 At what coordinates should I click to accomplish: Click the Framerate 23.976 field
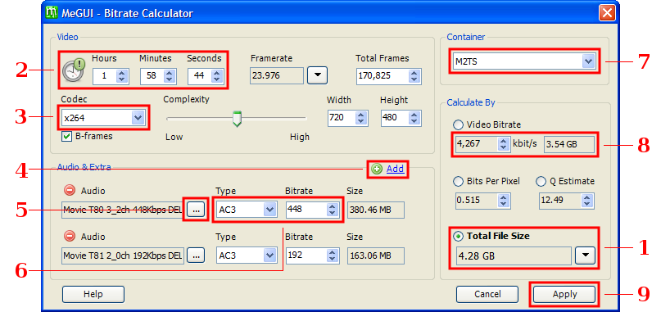point(277,76)
